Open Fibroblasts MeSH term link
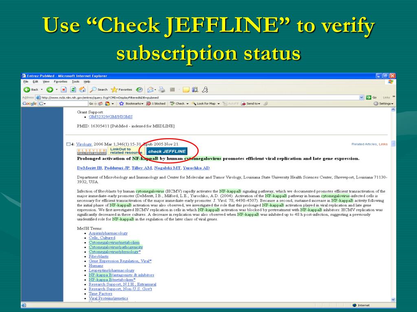The width and height of the screenshot is (417, 312). (x=99, y=256)
